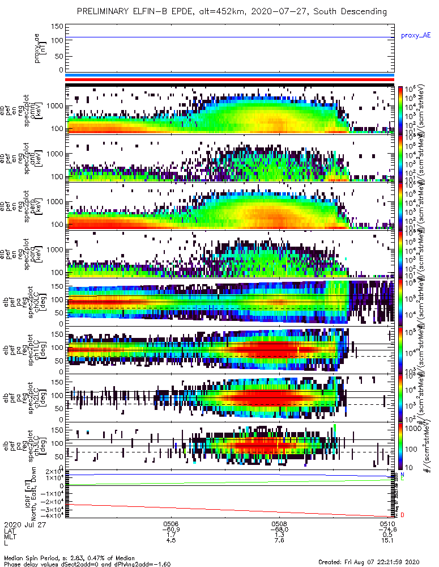The image size is (439, 567).
Task: Click the proxy_ae [nT] axis label
Action: pyautogui.click(x=40, y=48)
